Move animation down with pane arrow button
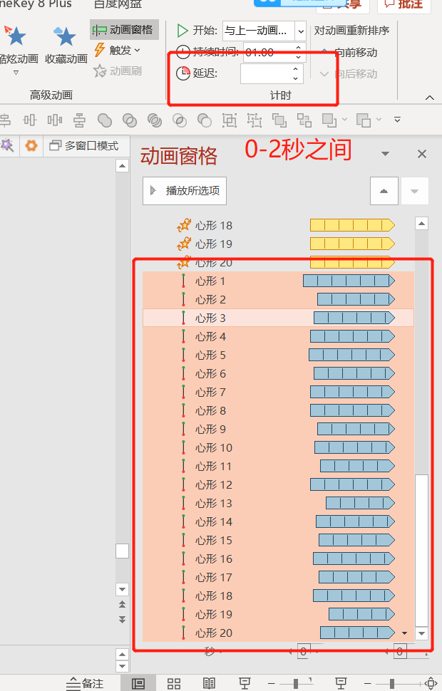The width and height of the screenshot is (442, 691). coord(414,191)
